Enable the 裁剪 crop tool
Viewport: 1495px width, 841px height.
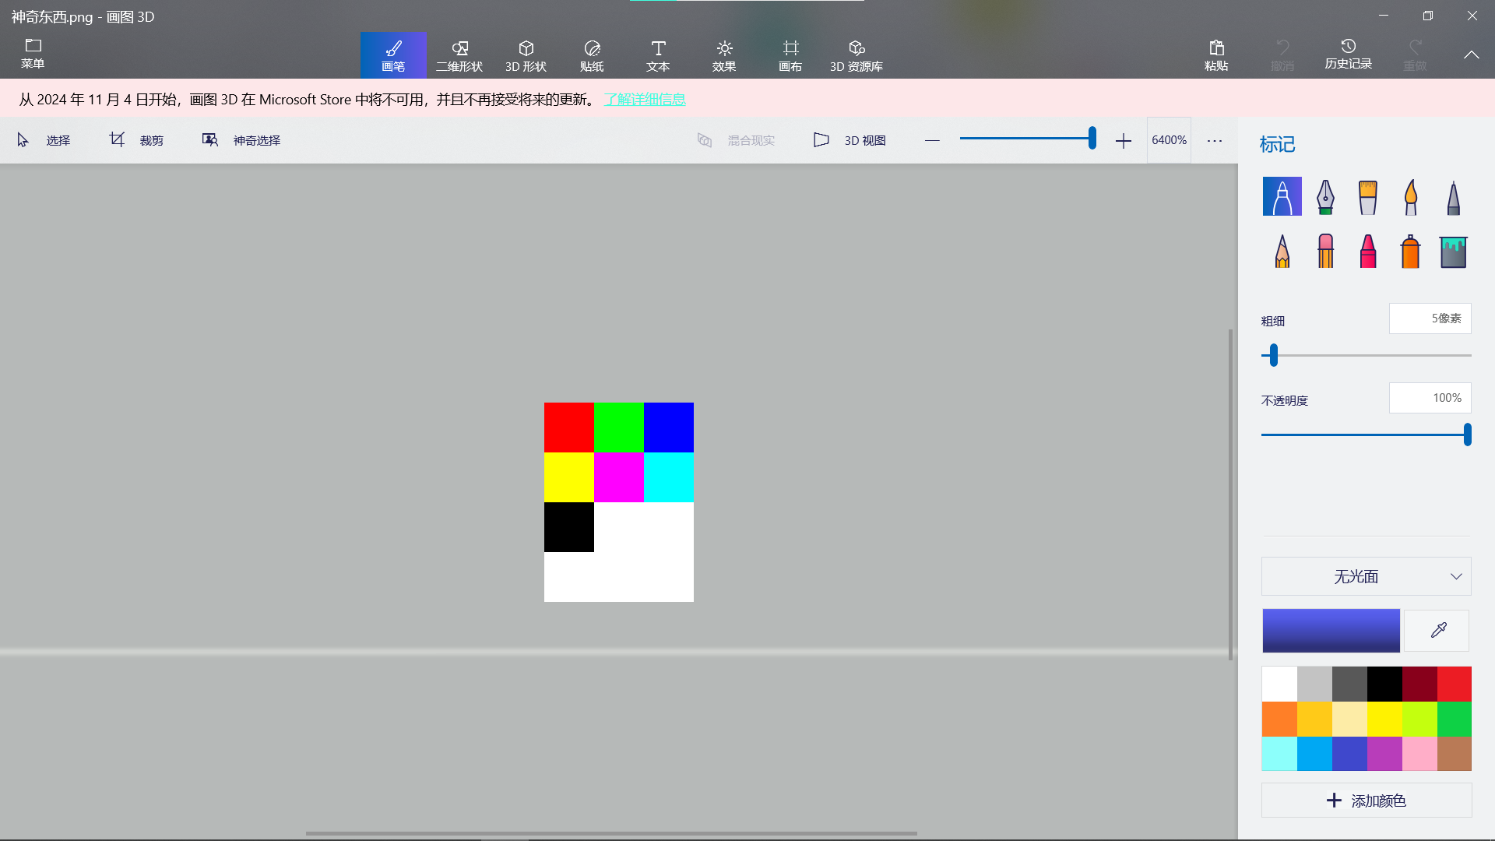pyautogui.click(x=136, y=140)
